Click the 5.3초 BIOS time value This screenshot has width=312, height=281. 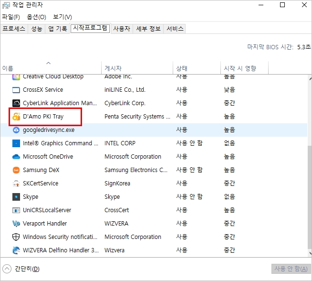(x=303, y=47)
